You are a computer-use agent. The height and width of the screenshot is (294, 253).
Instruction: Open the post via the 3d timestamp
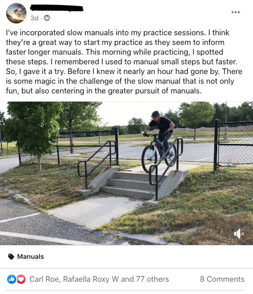(x=34, y=18)
